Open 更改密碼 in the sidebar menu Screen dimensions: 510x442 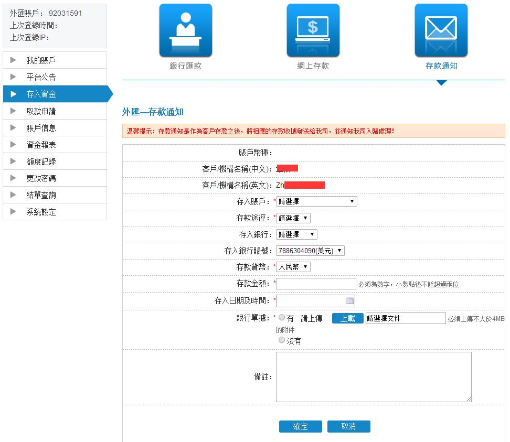tap(41, 178)
